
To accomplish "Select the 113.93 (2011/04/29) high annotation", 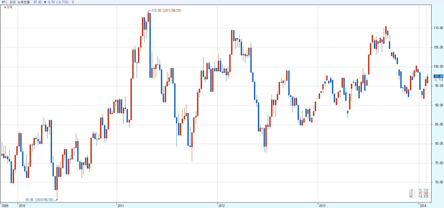I will coord(166,11).
